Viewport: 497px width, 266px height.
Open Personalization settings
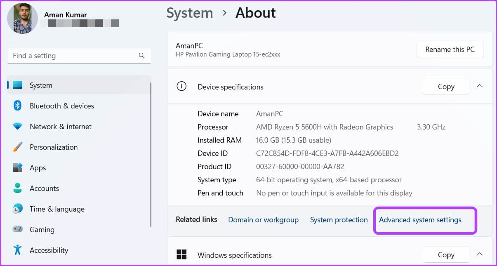(79, 147)
